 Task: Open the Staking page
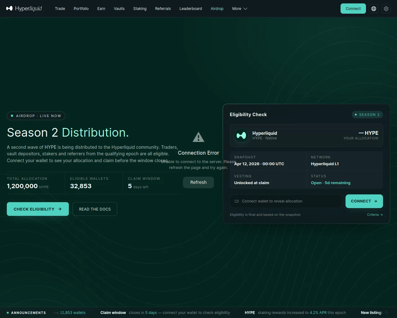pyautogui.click(x=140, y=9)
